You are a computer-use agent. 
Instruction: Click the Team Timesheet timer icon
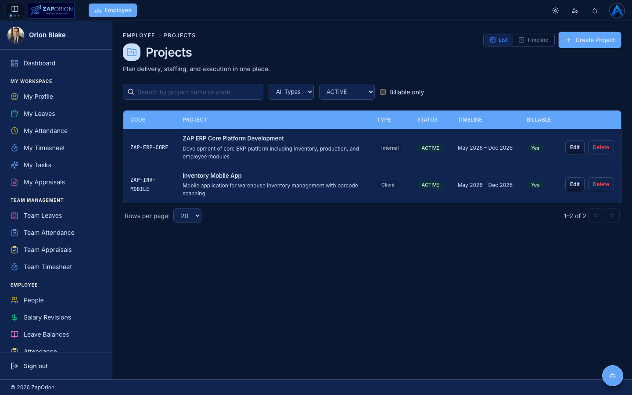pyautogui.click(x=14, y=267)
